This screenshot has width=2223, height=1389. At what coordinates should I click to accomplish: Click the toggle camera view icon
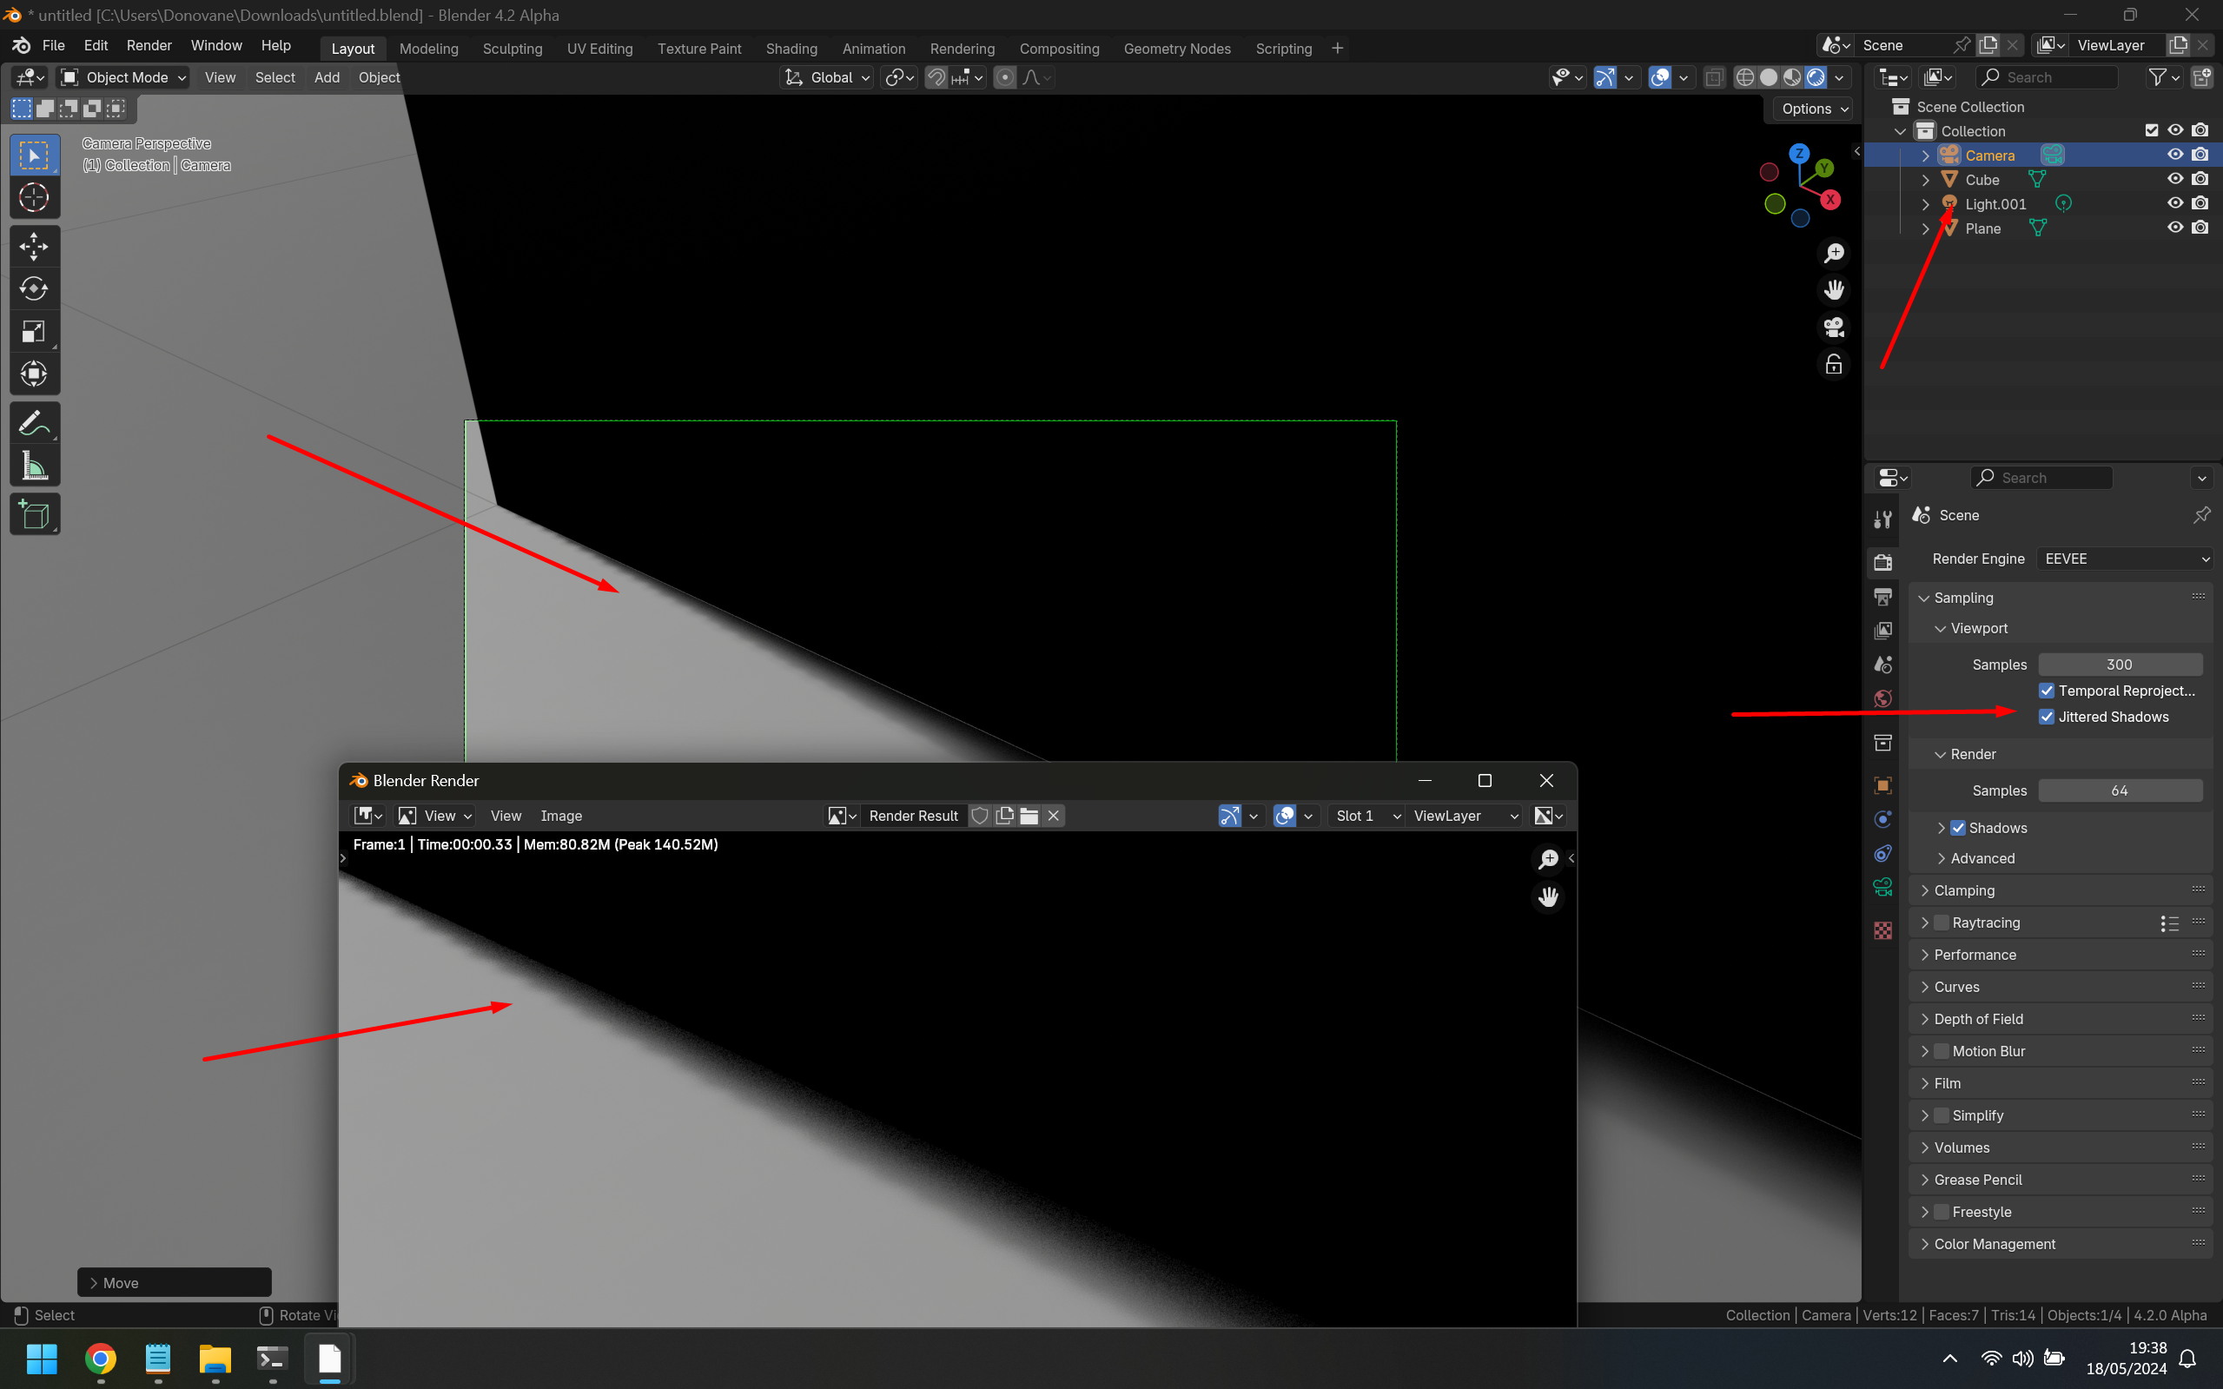[1834, 327]
